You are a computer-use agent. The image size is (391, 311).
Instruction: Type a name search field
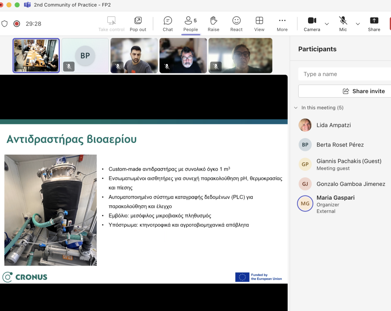click(344, 74)
